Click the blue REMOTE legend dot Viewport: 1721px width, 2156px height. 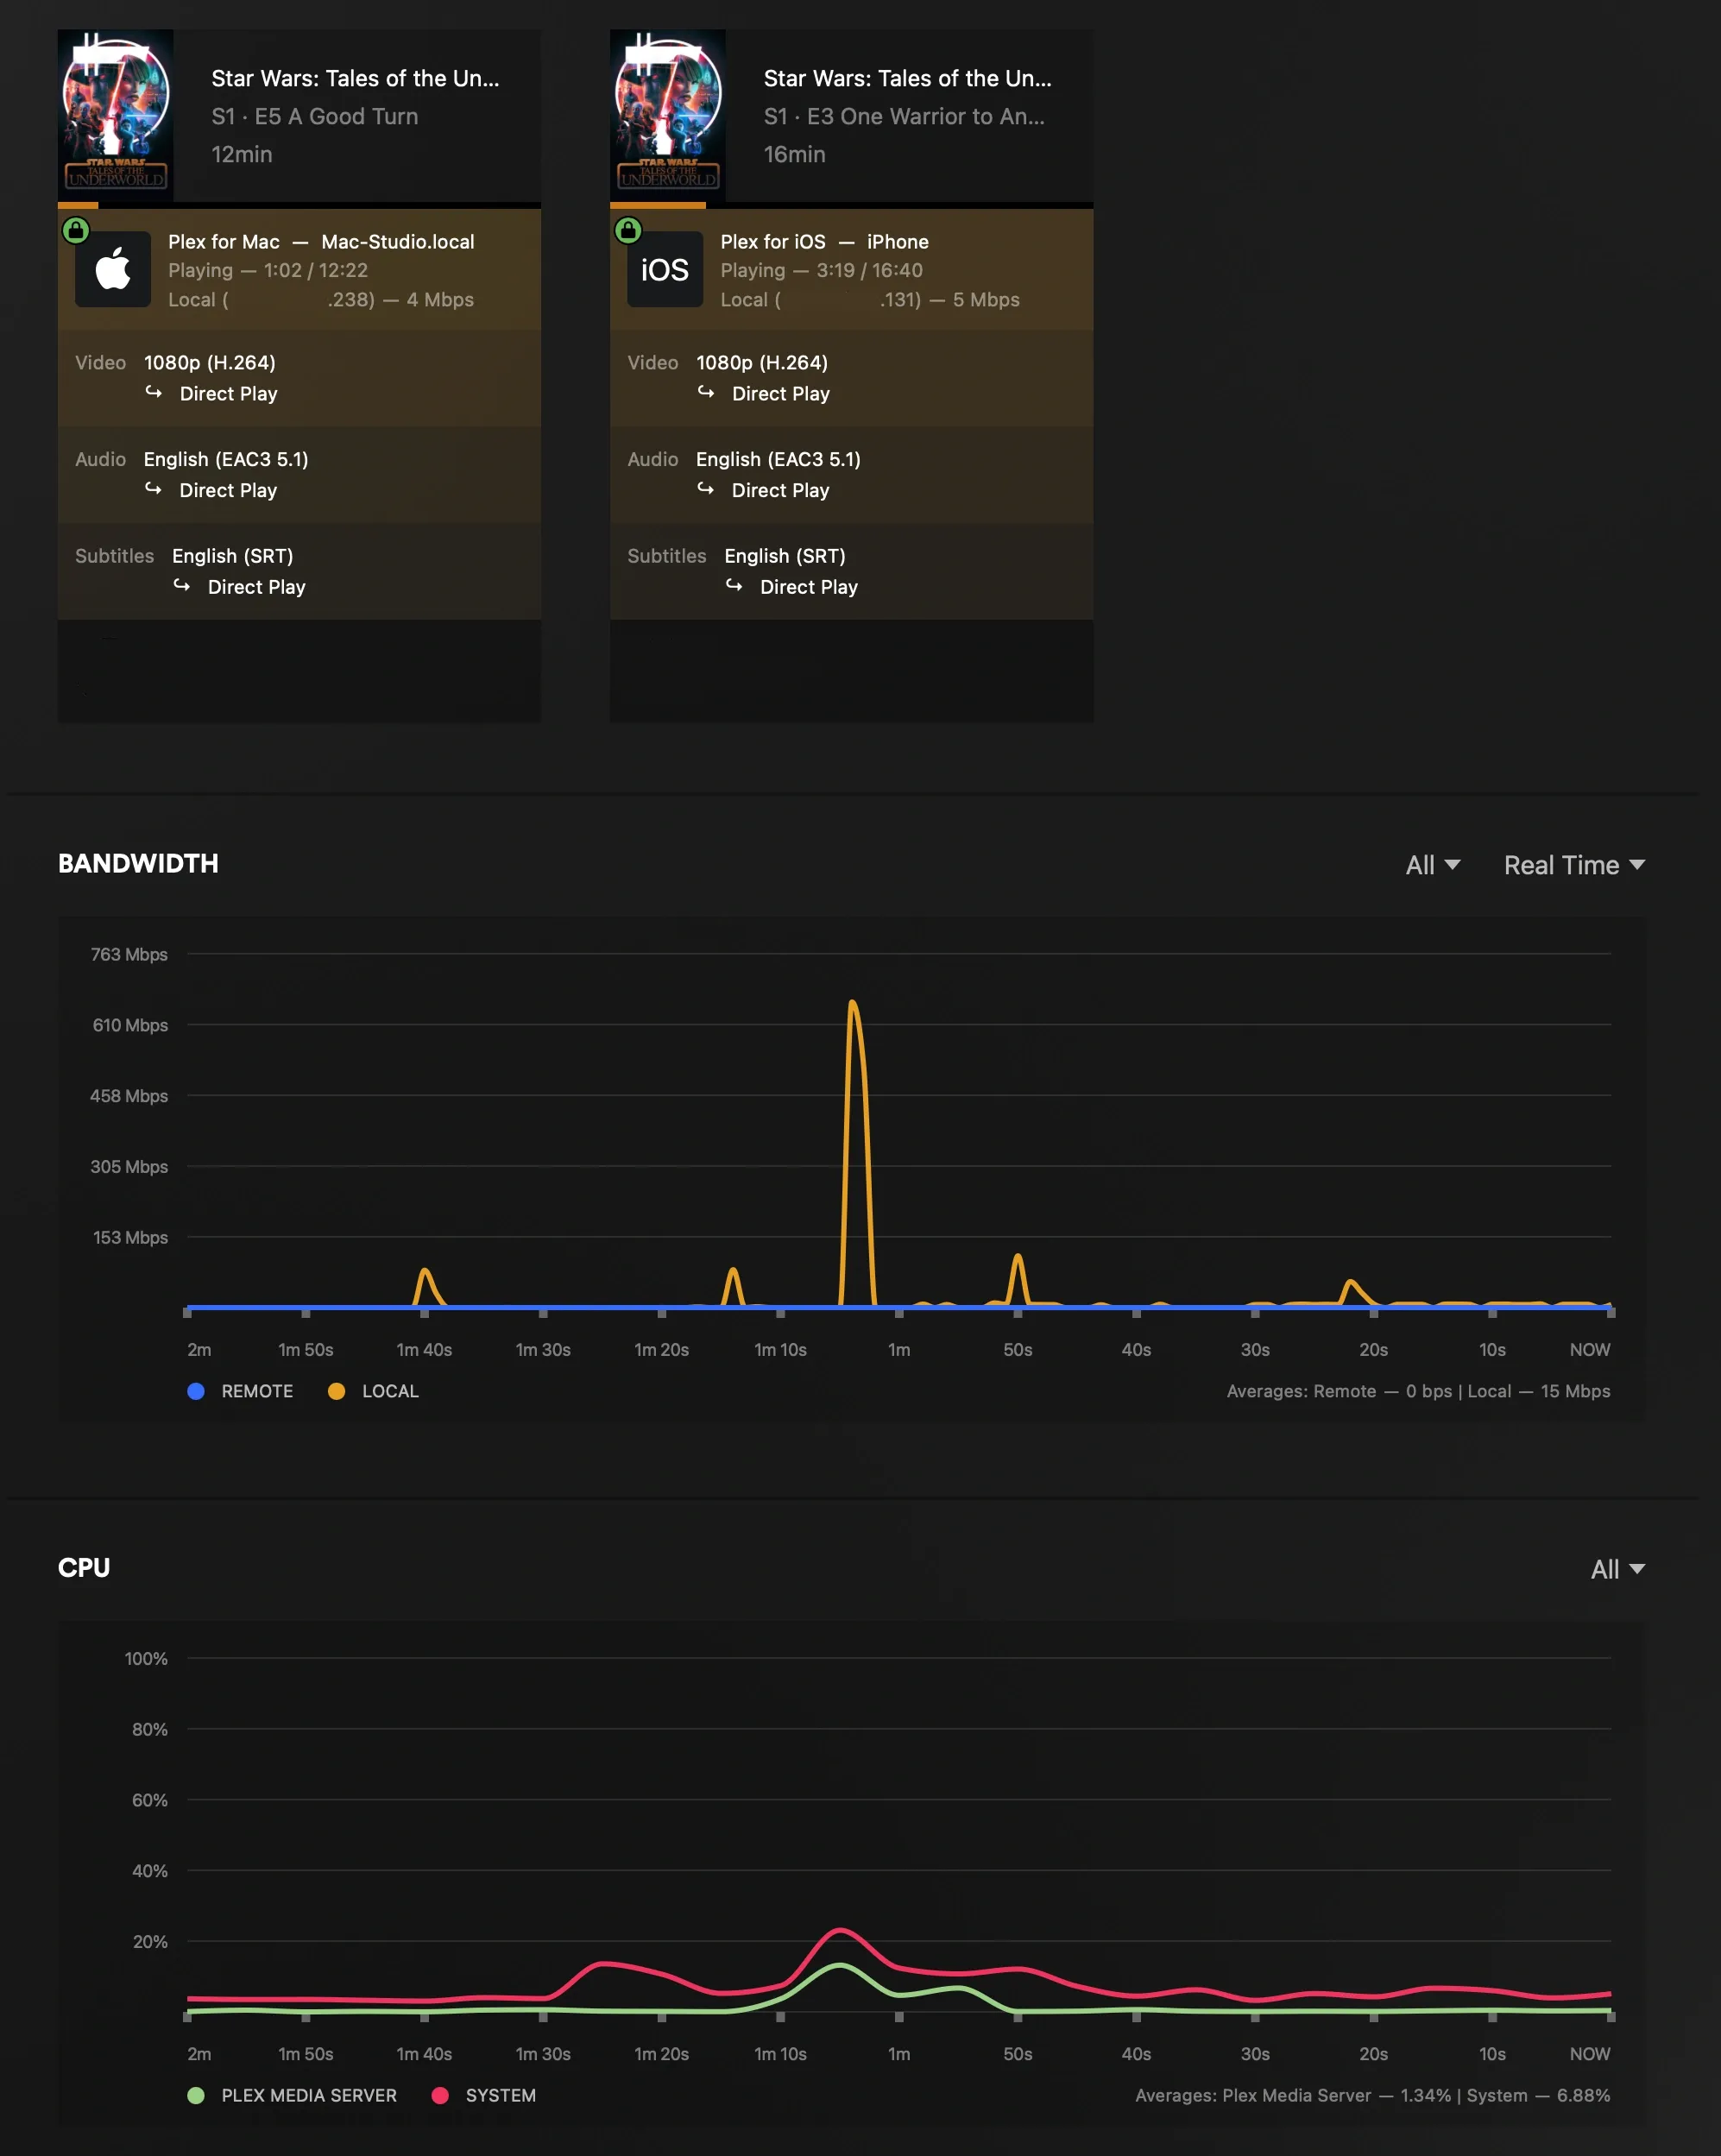[196, 1391]
